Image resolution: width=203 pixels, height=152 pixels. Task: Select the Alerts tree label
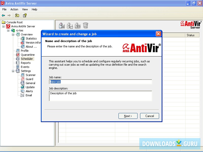[29, 91]
